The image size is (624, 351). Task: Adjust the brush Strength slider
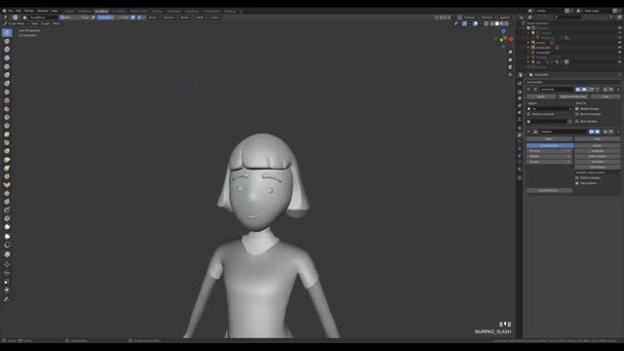click(113, 18)
